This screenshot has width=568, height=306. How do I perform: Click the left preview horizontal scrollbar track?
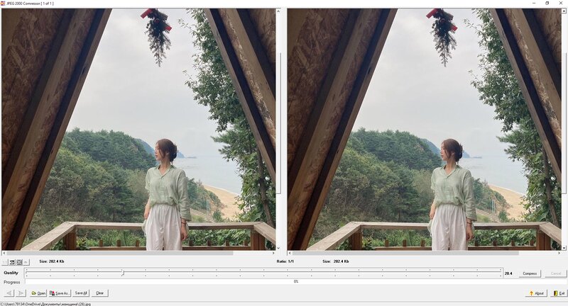138,253
